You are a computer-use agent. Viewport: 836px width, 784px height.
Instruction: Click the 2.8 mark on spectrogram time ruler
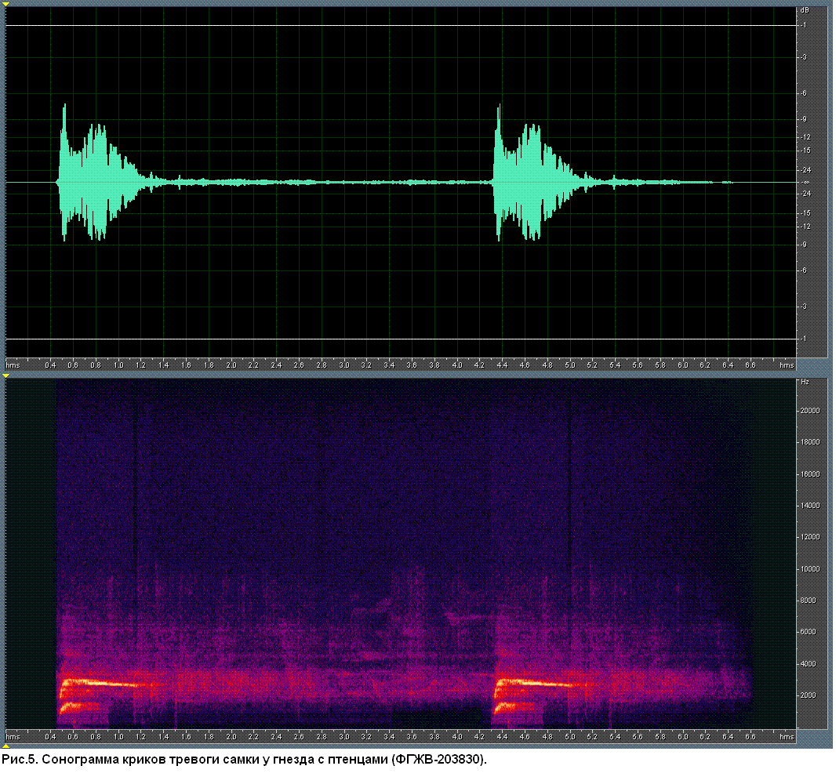(x=322, y=736)
